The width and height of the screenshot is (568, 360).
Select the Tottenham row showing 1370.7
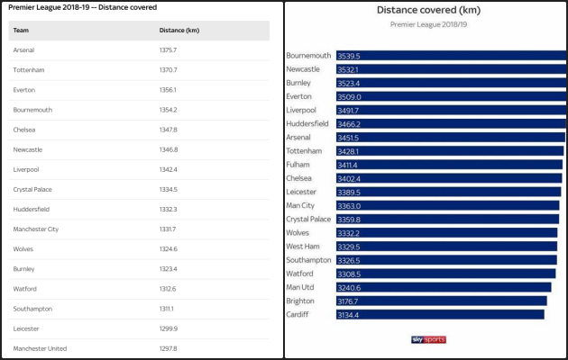[140, 70]
